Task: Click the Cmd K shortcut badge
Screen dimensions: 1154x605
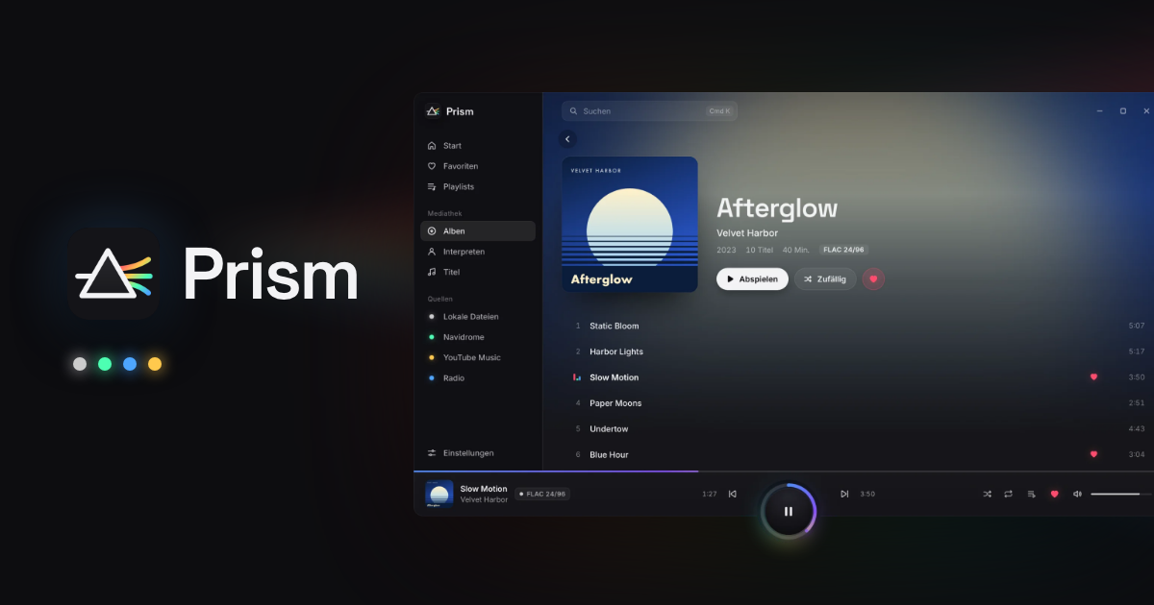Action: click(x=719, y=111)
